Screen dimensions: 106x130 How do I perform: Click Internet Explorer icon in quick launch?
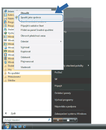pos(24,126)
